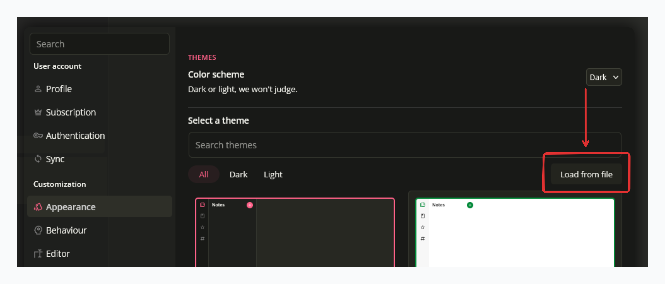Click the chevron next to Dark

(616, 77)
